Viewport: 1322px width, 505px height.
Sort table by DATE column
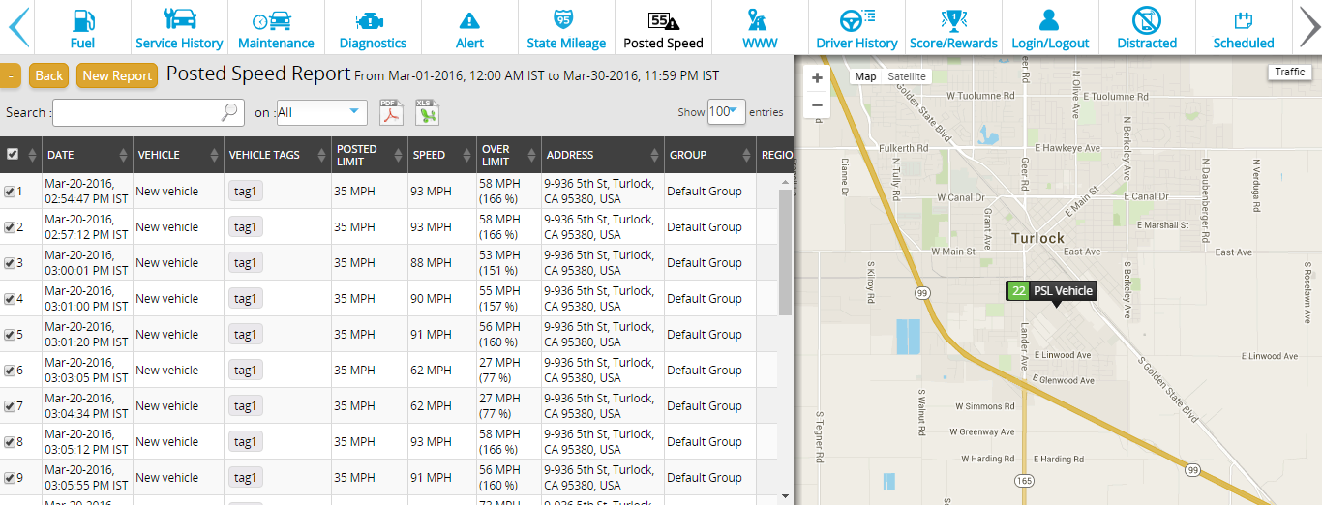click(x=87, y=155)
